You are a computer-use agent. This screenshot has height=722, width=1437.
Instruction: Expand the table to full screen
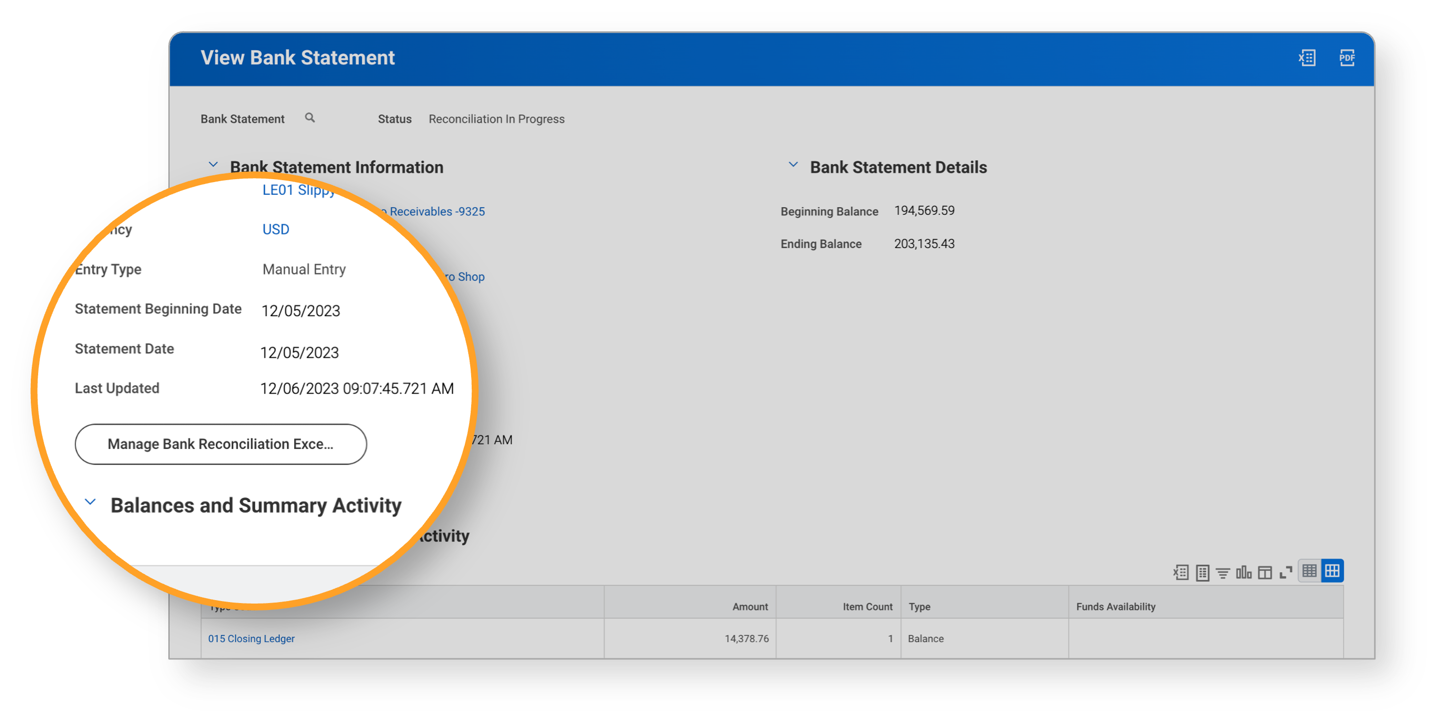click(x=1286, y=573)
